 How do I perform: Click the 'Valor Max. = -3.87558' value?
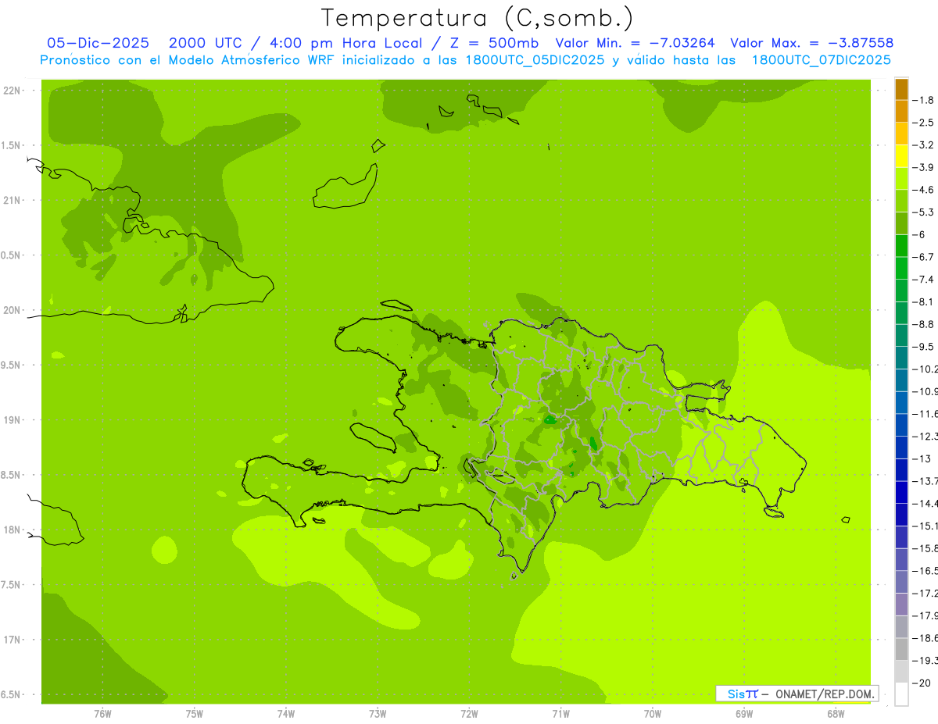811,43
